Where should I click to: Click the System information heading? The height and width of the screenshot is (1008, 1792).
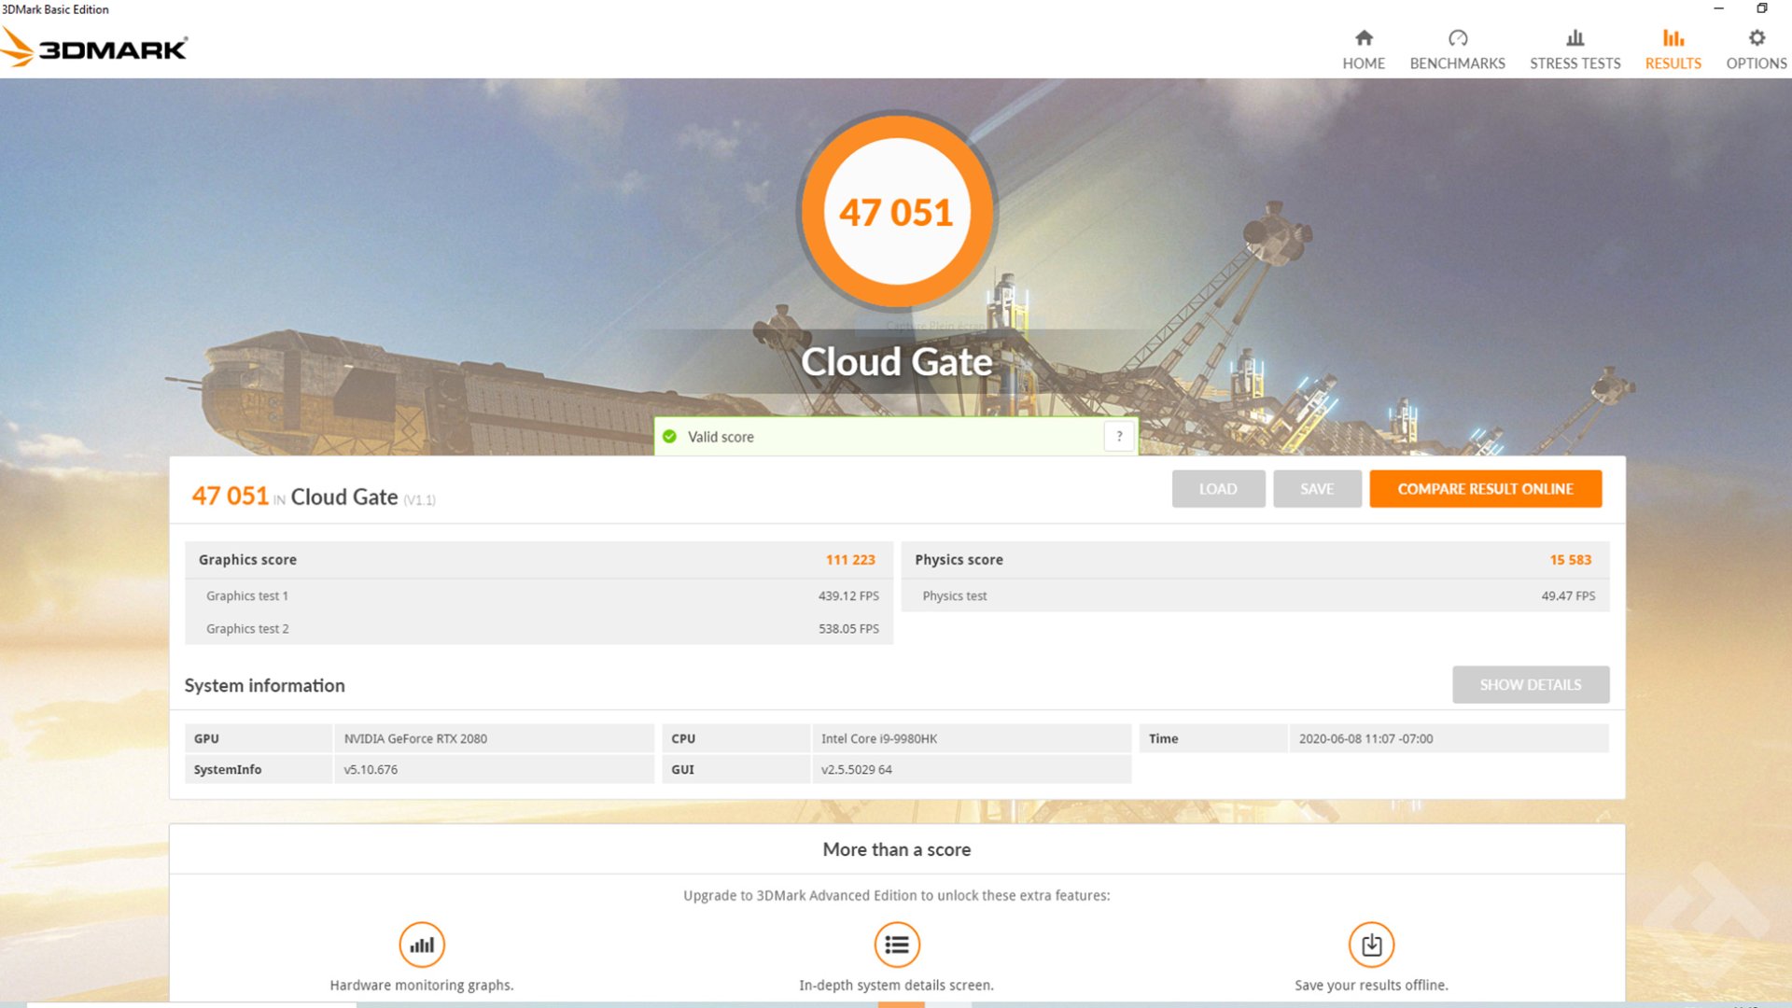(264, 685)
